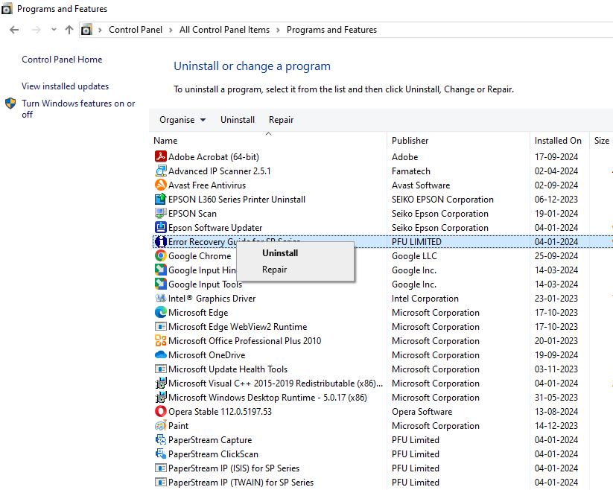Click the Microsoft OneDrive cloud icon

pos(160,355)
